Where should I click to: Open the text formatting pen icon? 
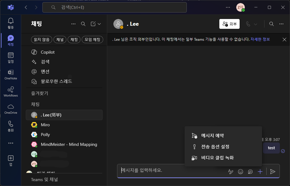[230, 172]
